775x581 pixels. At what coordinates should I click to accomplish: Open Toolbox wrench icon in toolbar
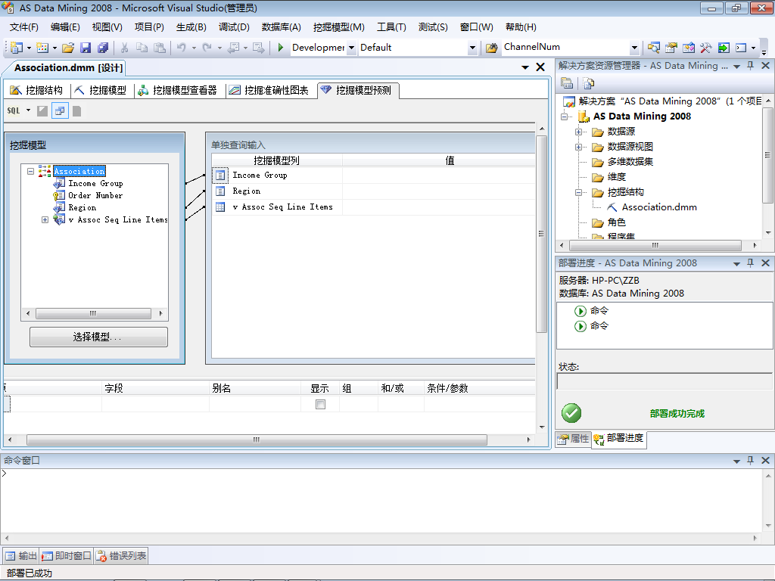coord(706,48)
